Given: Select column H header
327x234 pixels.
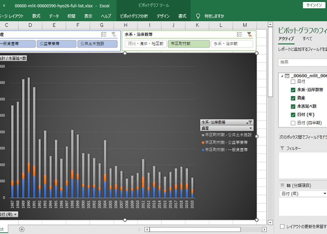Looking at the screenshot, I should (126, 25).
